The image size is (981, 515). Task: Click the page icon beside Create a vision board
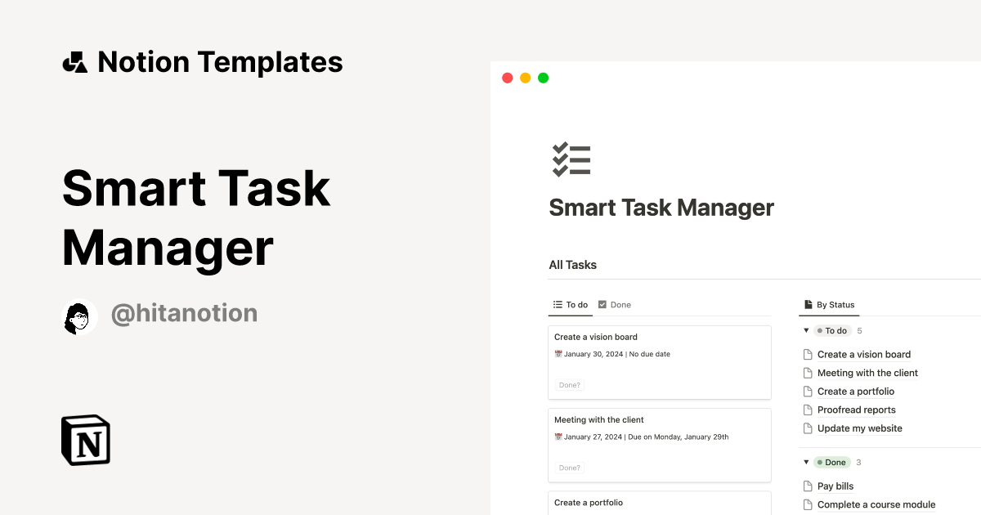click(x=809, y=354)
